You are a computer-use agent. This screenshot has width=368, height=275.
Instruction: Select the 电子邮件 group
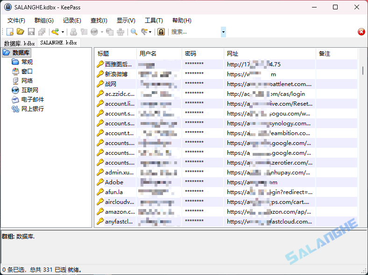[x=32, y=100]
